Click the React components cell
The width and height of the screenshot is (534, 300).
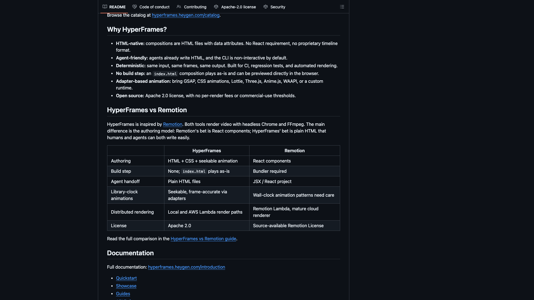click(295, 161)
